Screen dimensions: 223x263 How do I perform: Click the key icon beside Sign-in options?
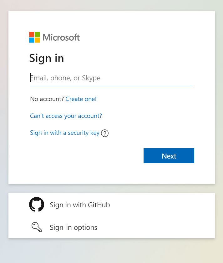coord(36,227)
